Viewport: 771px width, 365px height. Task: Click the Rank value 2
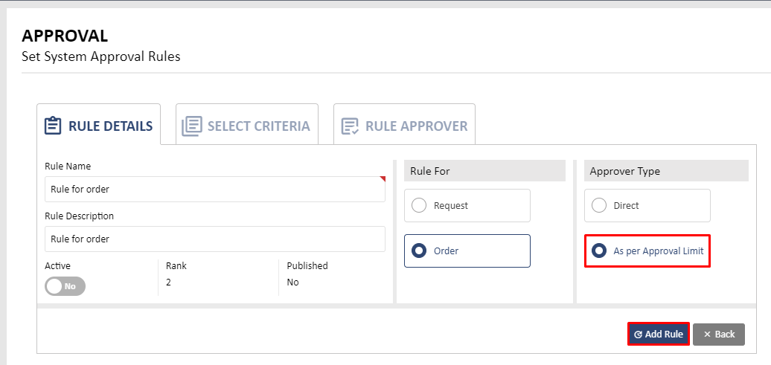(x=168, y=282)
